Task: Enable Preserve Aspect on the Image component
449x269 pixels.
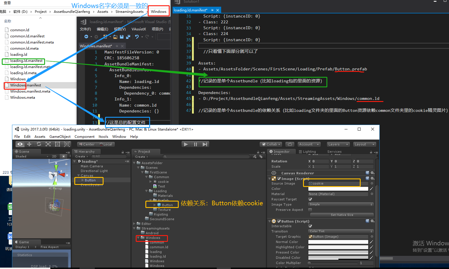Action: pos(310,210)
